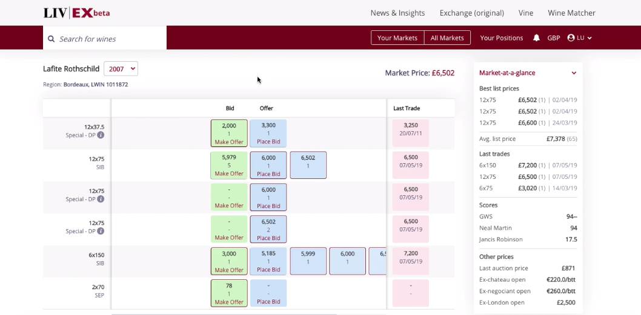Viewport: 641px width, 315px height.
Task: Click the Lafite Rothschild wine title
Action: pyautogui.click(x=71, y=69)
